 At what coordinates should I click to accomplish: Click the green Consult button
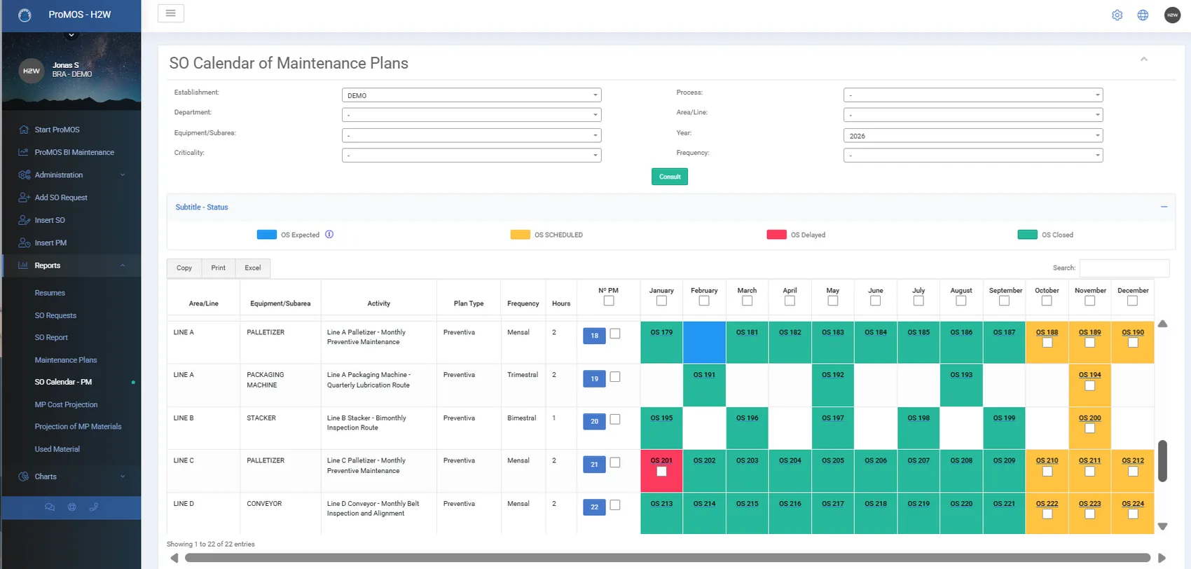[x=670, y=177]
